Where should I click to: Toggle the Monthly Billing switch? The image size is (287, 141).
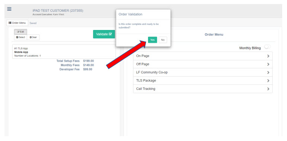click(x=267, y=47)
